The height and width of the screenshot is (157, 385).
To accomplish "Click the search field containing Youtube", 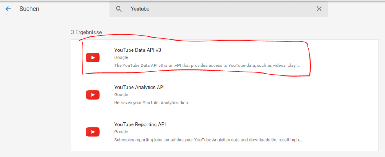I will click(x=218, y=9).
